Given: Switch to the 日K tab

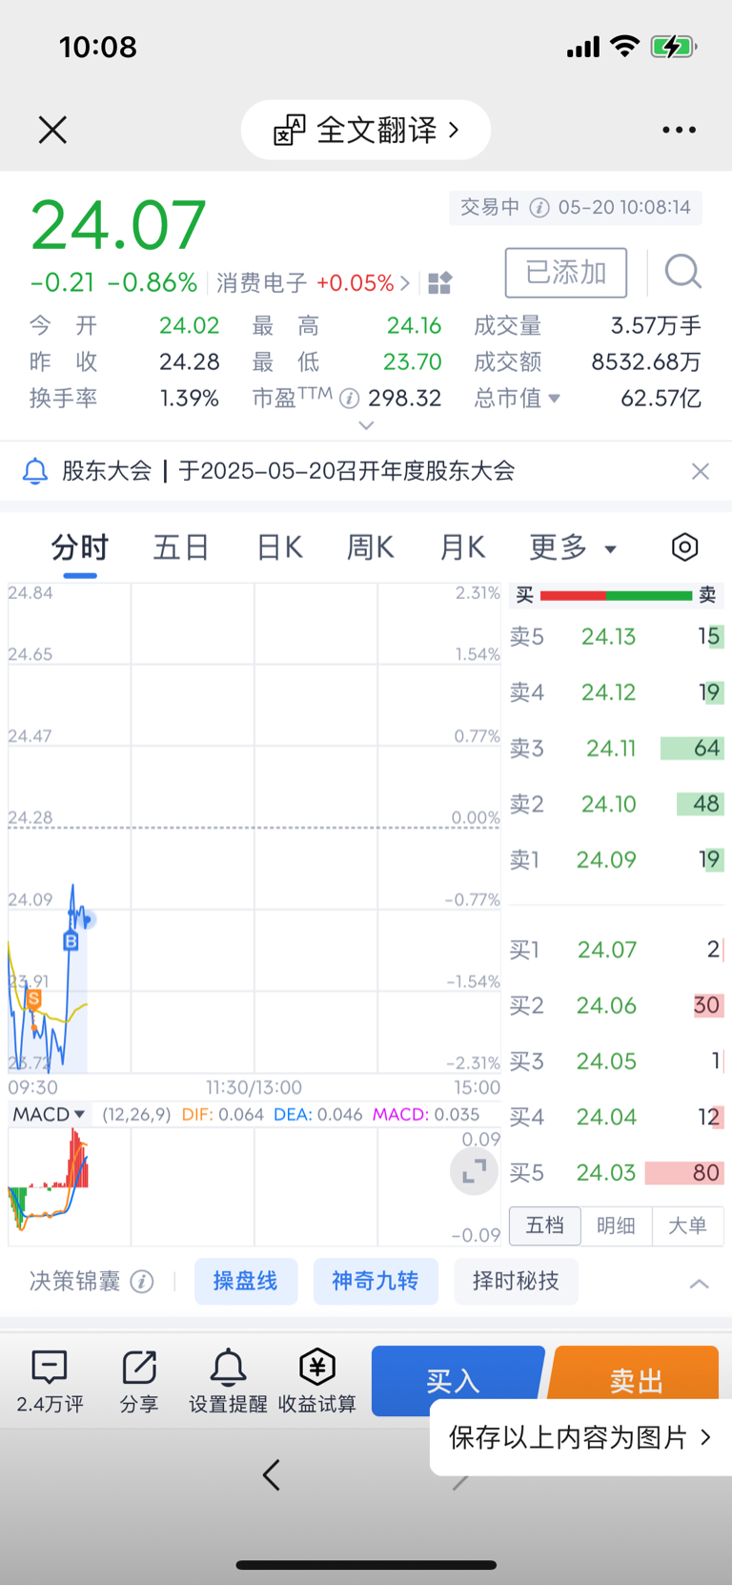Looking at the screenshot, I should point(279,547).
